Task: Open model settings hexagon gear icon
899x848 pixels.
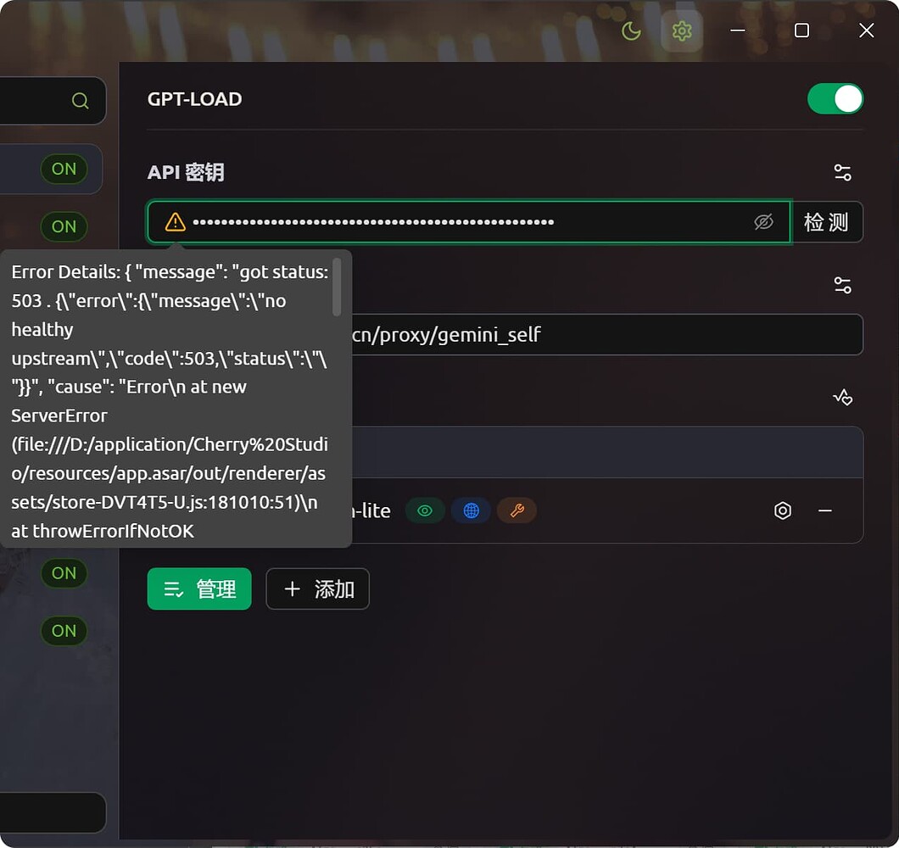Action: [783, 510]
